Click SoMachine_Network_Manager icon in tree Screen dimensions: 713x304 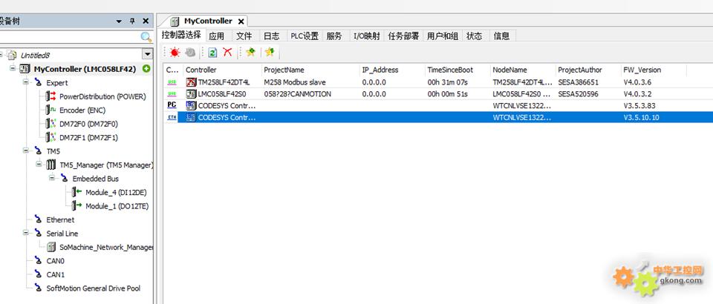pos(51,247)
